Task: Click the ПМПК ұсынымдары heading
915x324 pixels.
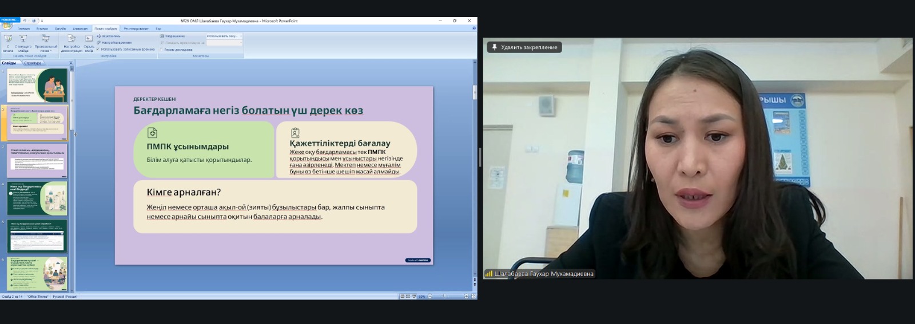Action: 188,147
